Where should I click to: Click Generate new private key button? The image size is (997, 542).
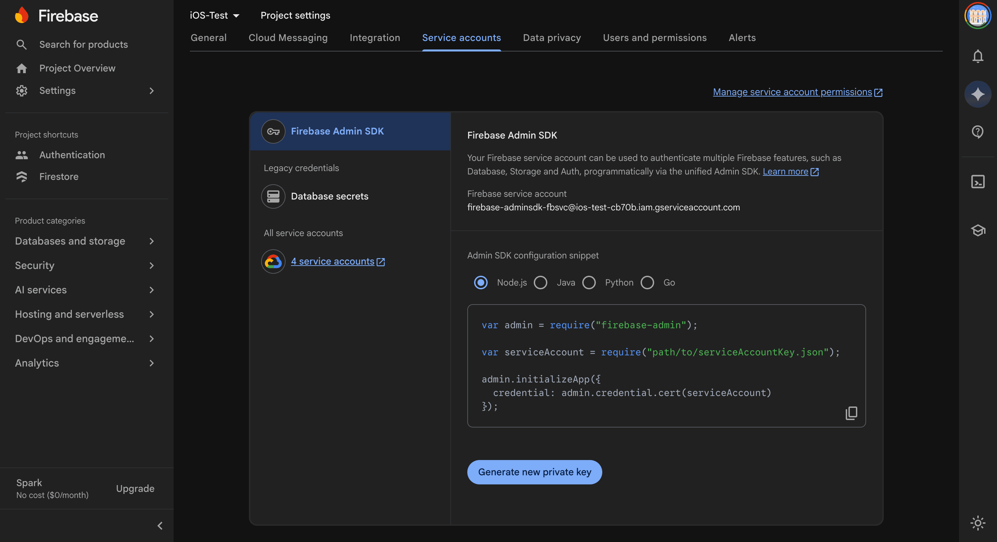pyautogui.click(x=534, y=472)
